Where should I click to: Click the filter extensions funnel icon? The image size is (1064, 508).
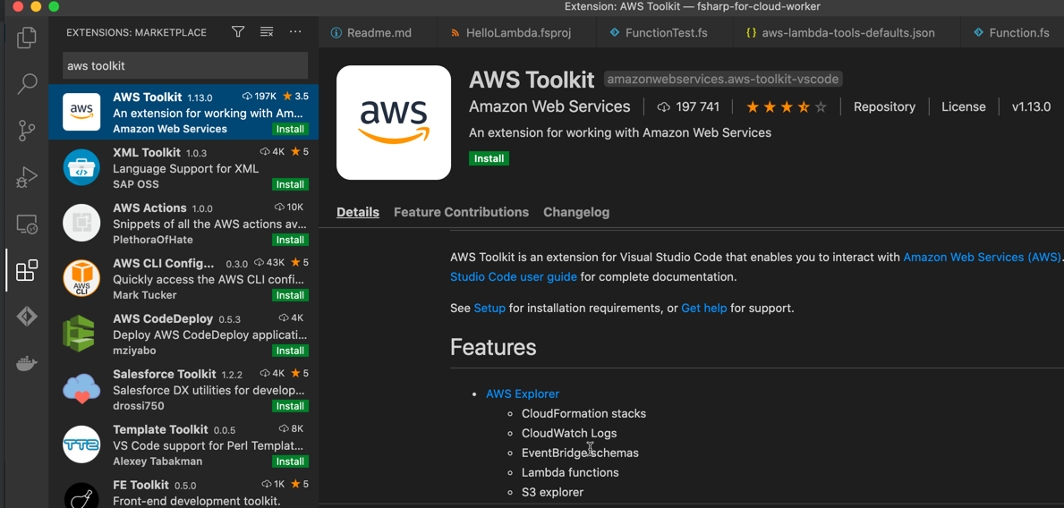237,32
